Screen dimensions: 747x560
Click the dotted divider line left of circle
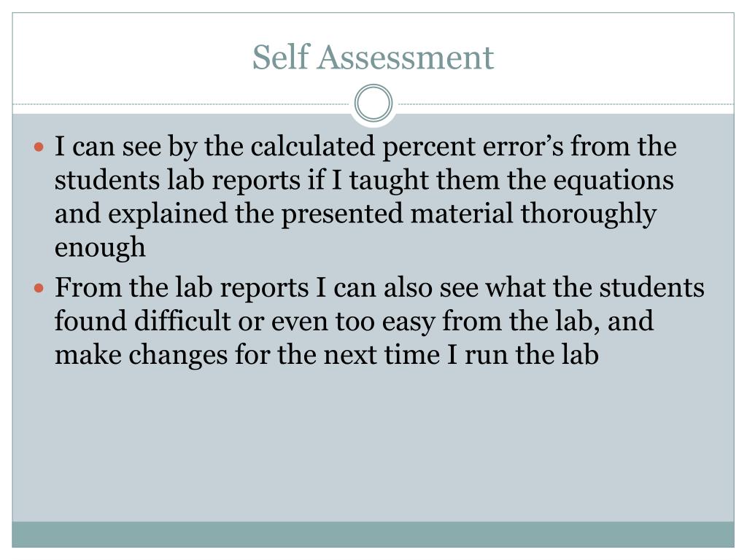181,104
